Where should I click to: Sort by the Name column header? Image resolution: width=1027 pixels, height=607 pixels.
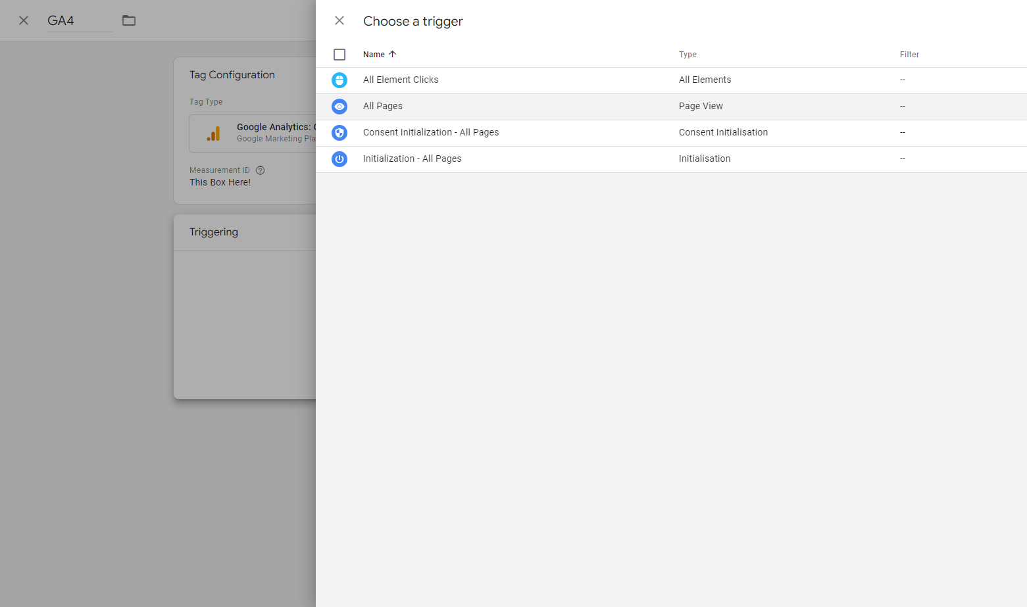(374, 55)
